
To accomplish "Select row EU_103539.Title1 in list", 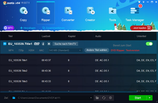I will click(78, 60).
